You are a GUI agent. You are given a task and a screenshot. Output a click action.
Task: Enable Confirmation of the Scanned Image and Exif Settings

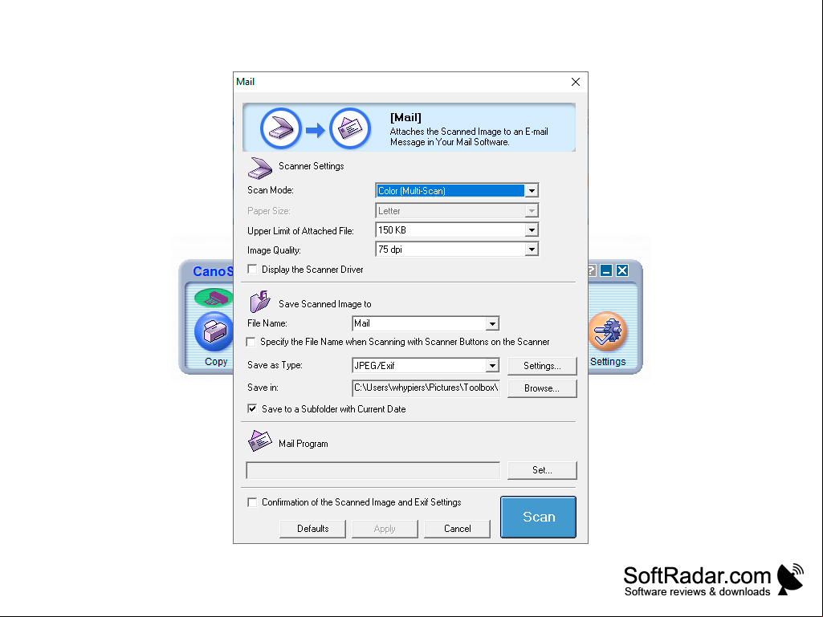pos(252,502)
